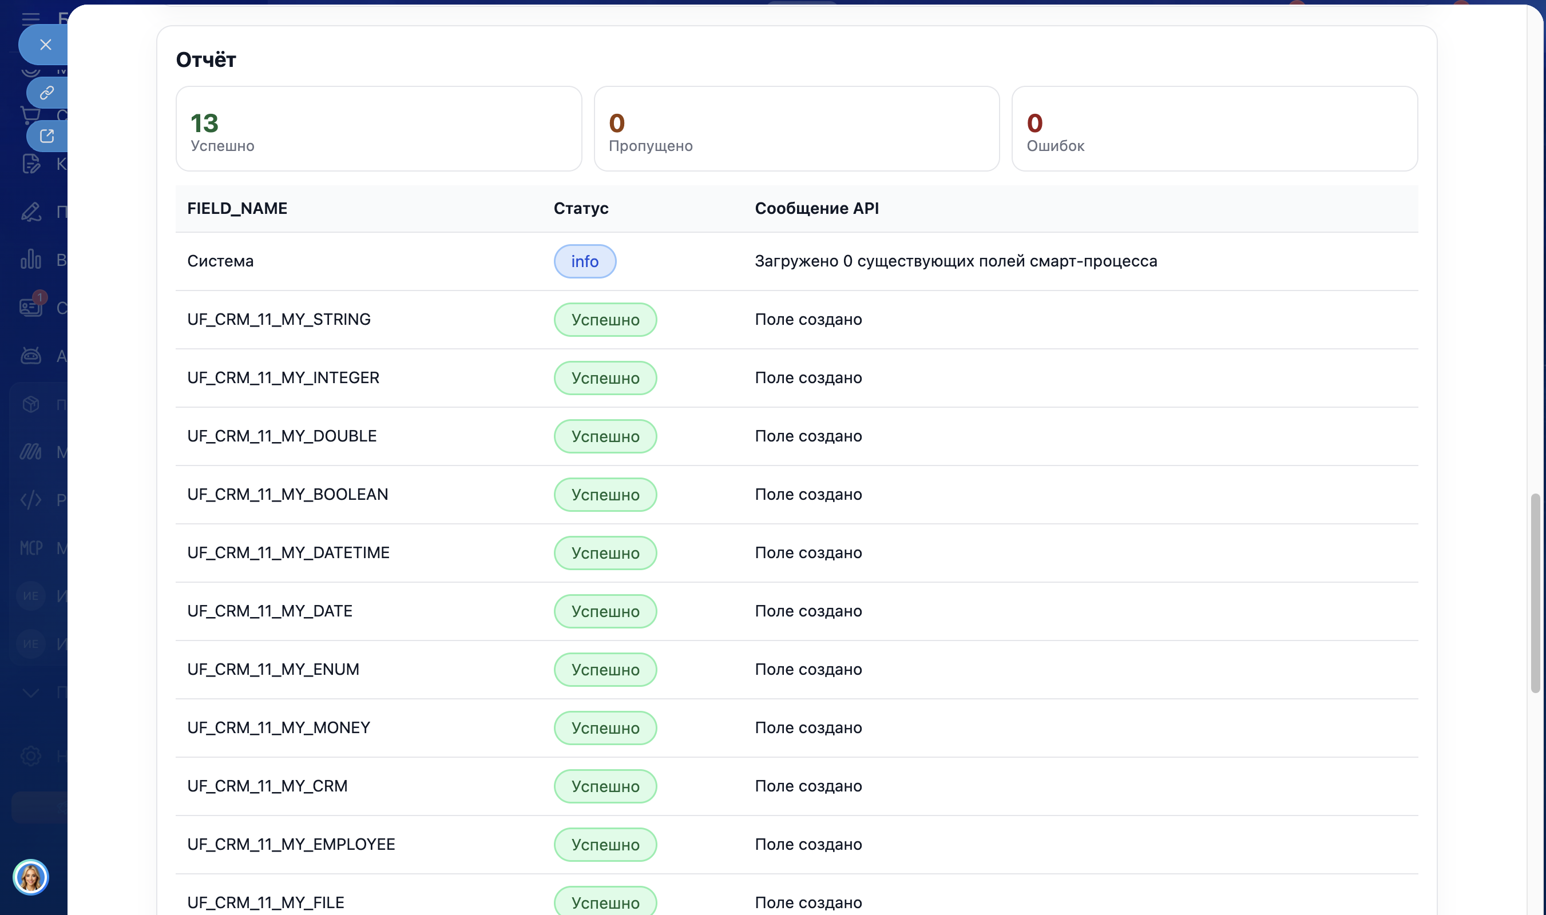The width and height of the screenshot is (1546, 915).
Task: Open panel in new window icon
Action: tap(47, 136)
